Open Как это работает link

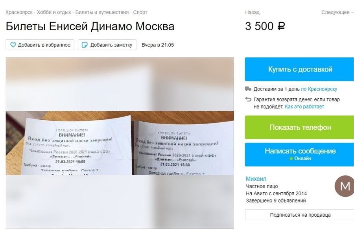pos(304,107)
